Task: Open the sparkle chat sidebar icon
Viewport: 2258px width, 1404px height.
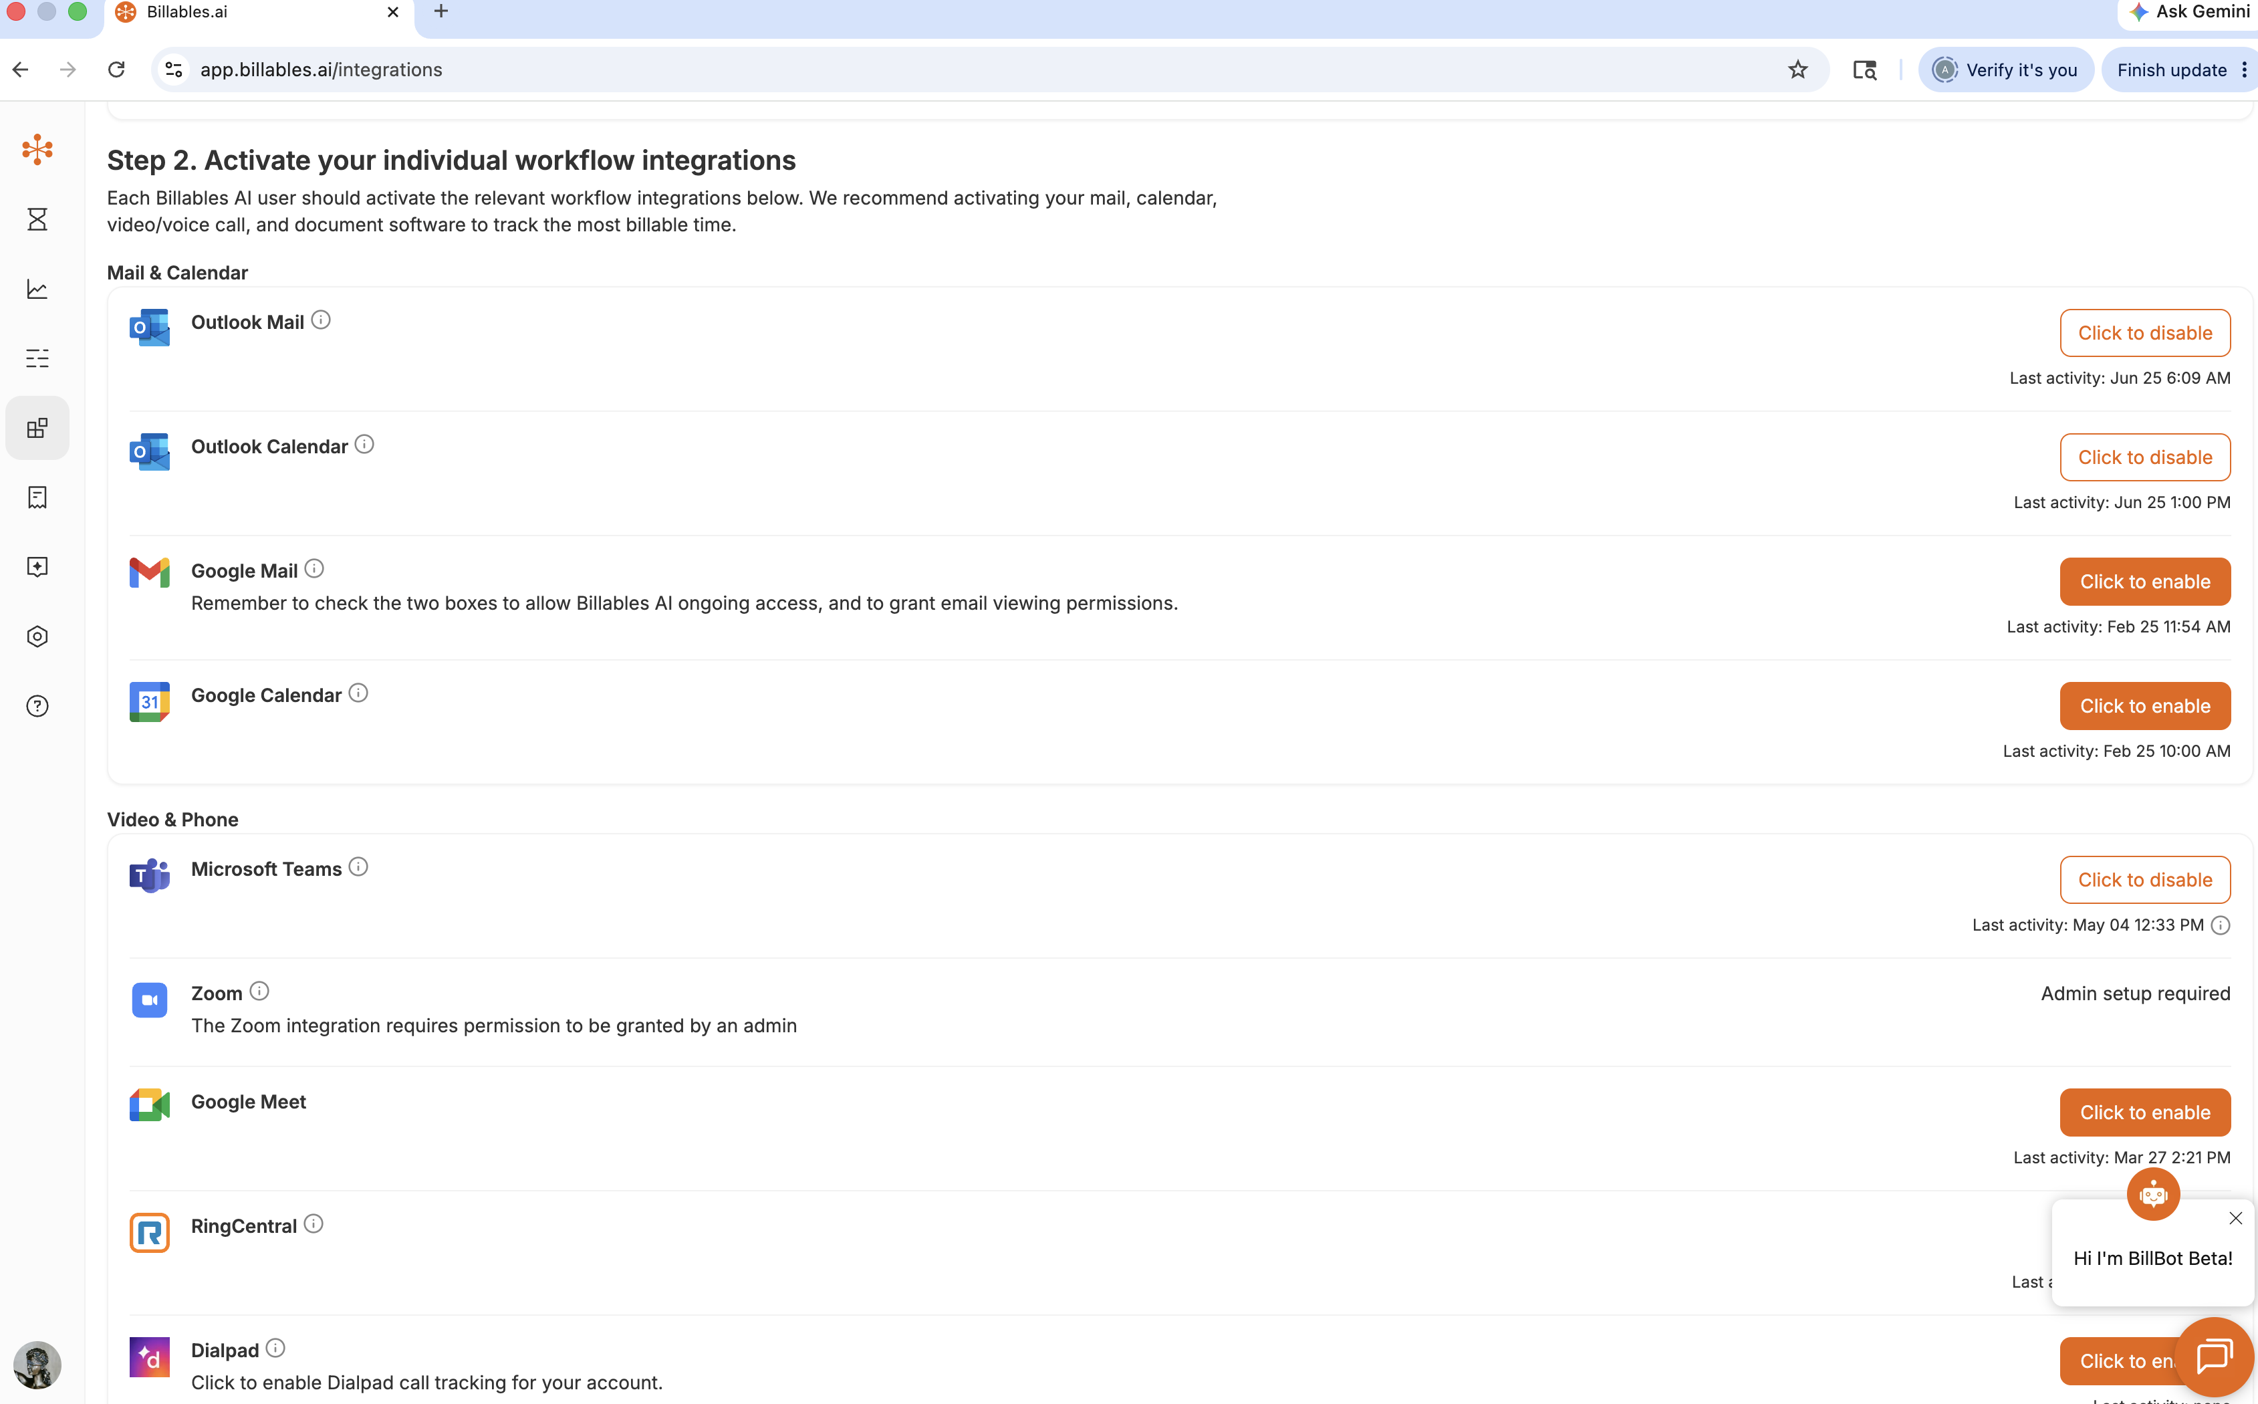Action: coord(37,568)
